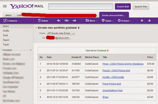Open the hamburger menu beside Yahoo logo
The width and height of the screenshot is (158, 104).
tap(5, 6)
